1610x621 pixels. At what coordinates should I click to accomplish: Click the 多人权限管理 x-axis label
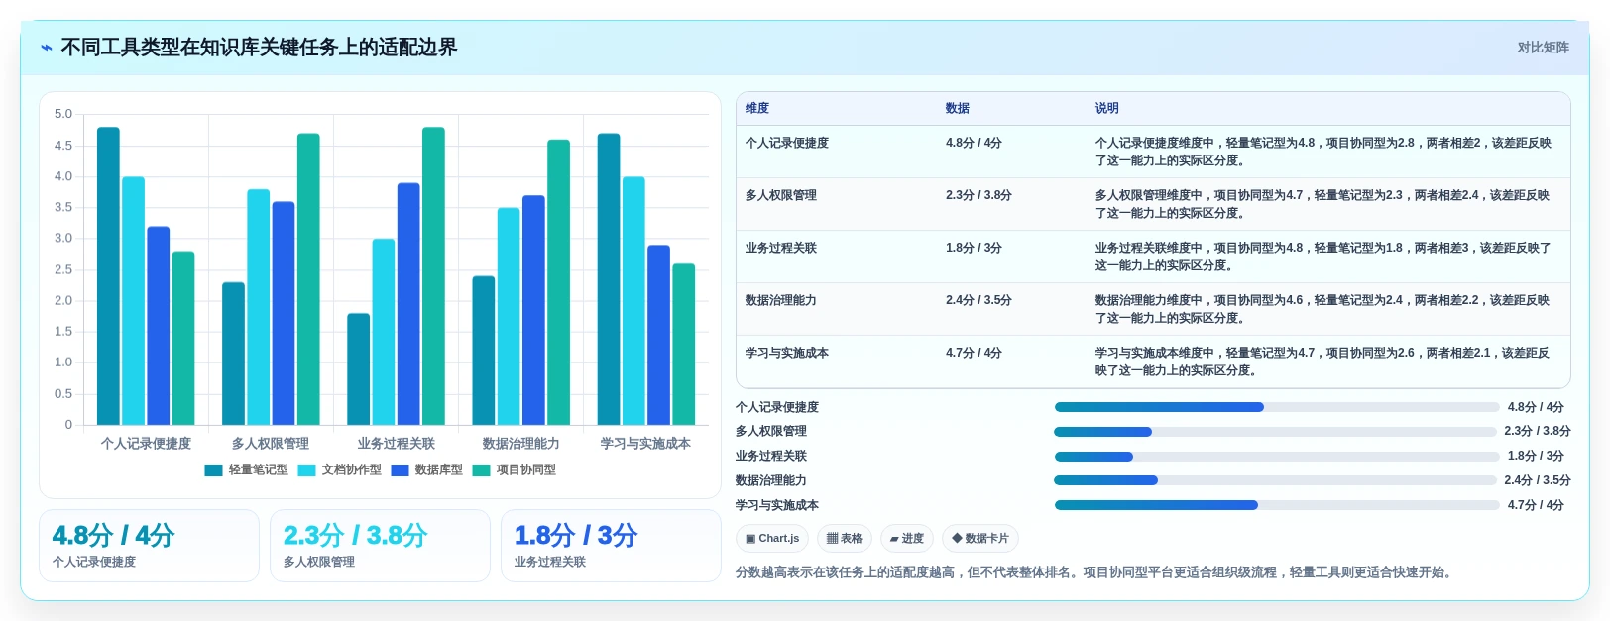click(x=271, y=444)
